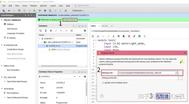
Task: Click search icon in Hardware panel
Action: (40, 30)
